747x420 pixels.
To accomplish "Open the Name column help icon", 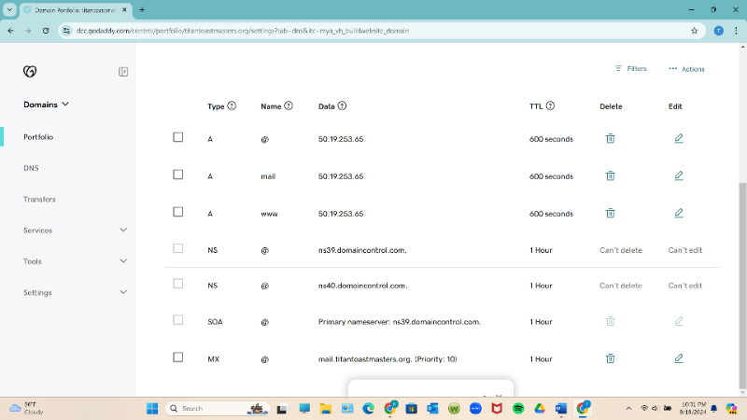I will point(289,105).
